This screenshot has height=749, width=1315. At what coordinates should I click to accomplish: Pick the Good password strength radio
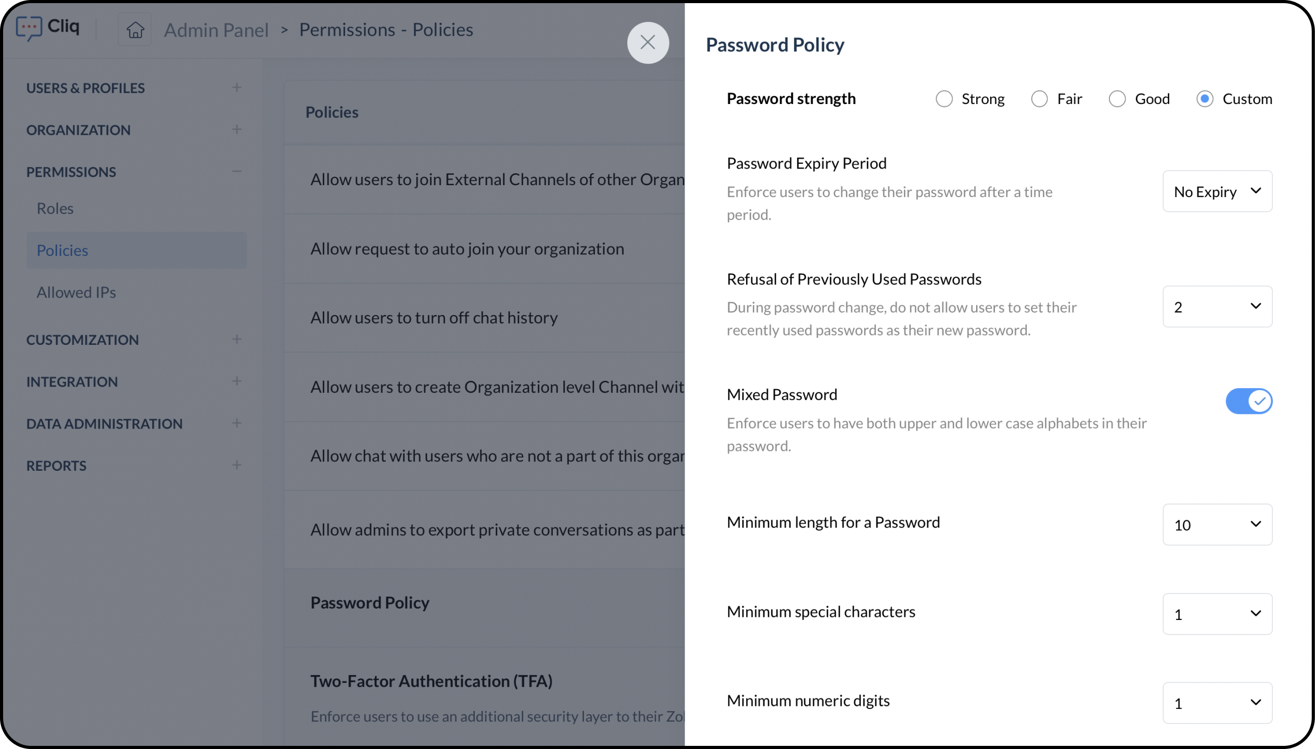(x=1117, y=99)
